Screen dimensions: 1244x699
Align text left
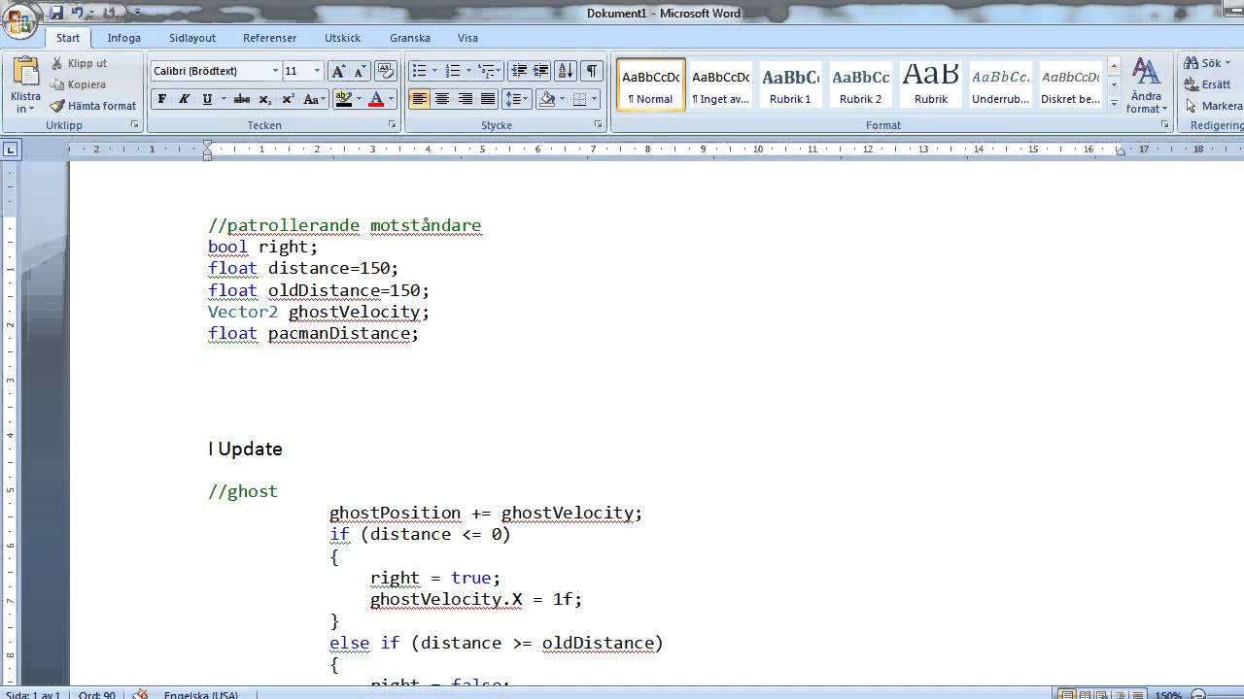[x=420, y=99]
